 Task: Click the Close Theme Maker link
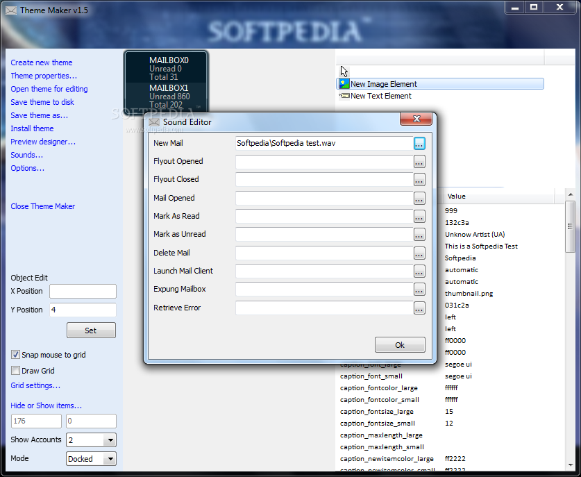[42, 206]
